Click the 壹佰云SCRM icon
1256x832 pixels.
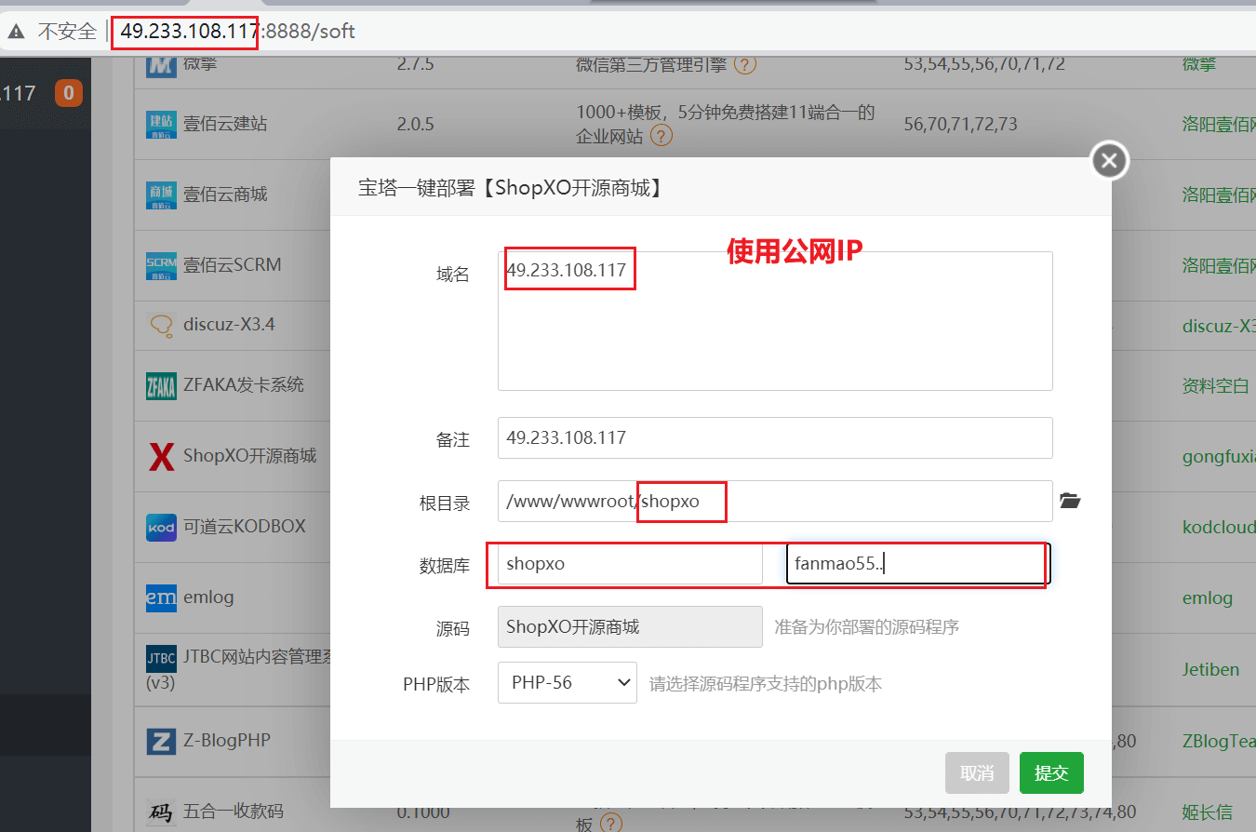pos(161,265)
